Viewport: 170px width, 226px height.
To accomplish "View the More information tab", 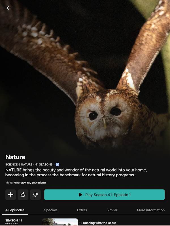I will point(151,210).
